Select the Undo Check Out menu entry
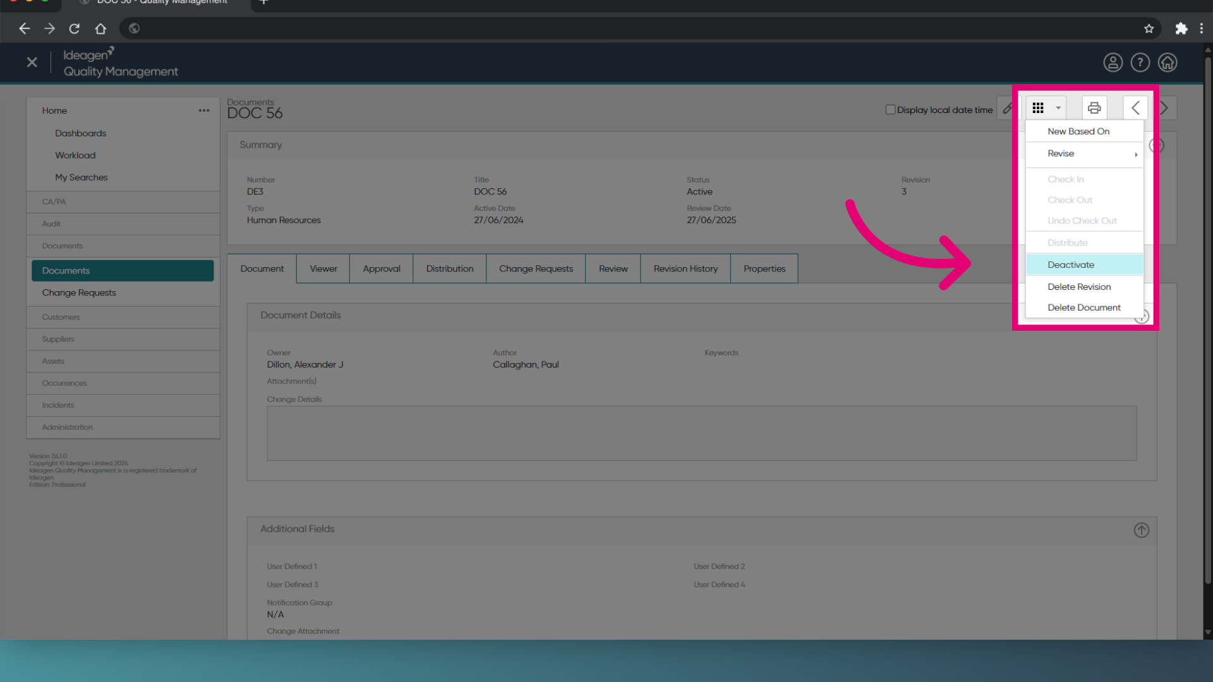This screenshot has height=682, width=1213. tap(1084, 221)
